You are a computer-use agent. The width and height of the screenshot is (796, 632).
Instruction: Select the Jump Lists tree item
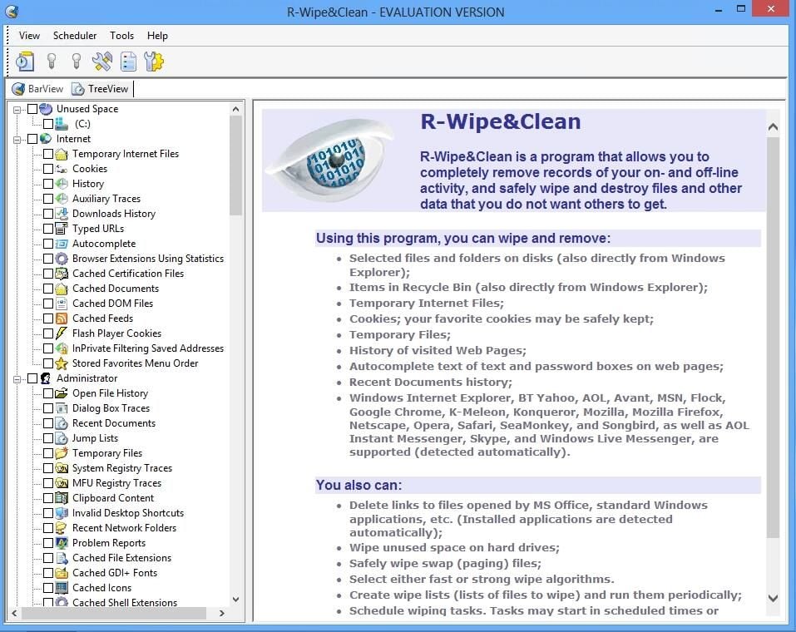click(x=95, y=438)
